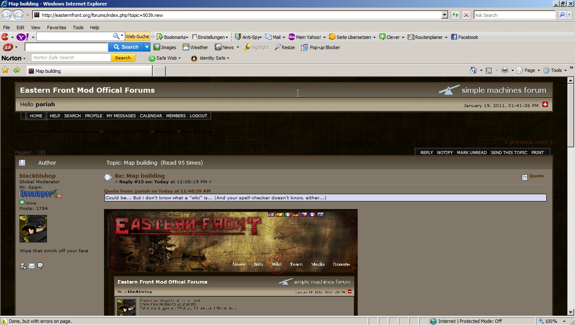
Task: Click the yellow Norton Search button
Action: (x=123, y=58)
